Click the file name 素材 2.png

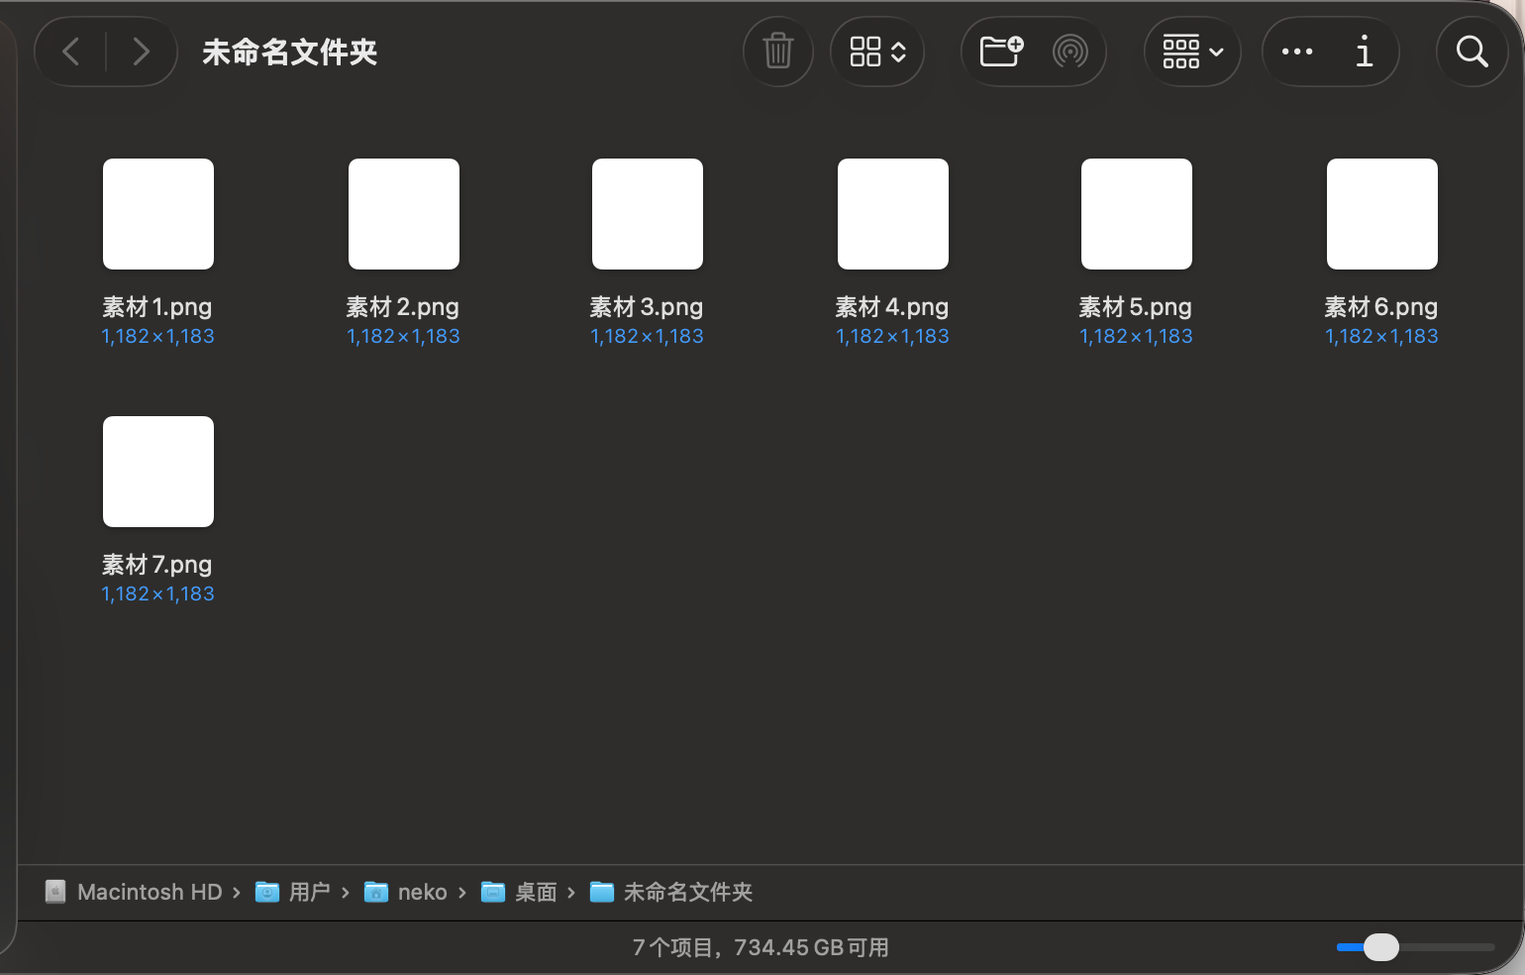click(x=403, y=307)
